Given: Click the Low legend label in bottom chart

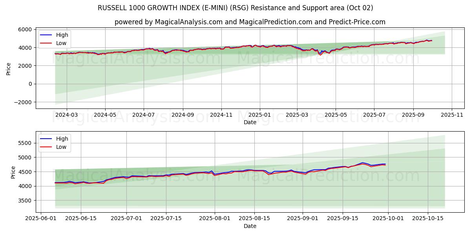Looking at the screenshot, I should click(x=61, y=147).
